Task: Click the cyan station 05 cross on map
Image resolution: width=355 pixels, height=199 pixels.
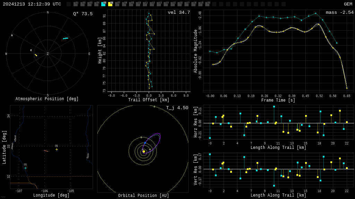Action: tap(25, 168)
